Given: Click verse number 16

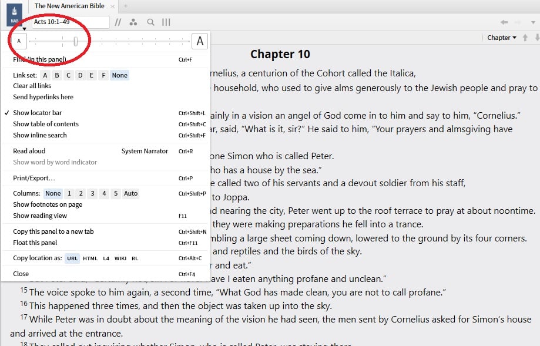Looking at the screenshot, I should coord(24,304).
